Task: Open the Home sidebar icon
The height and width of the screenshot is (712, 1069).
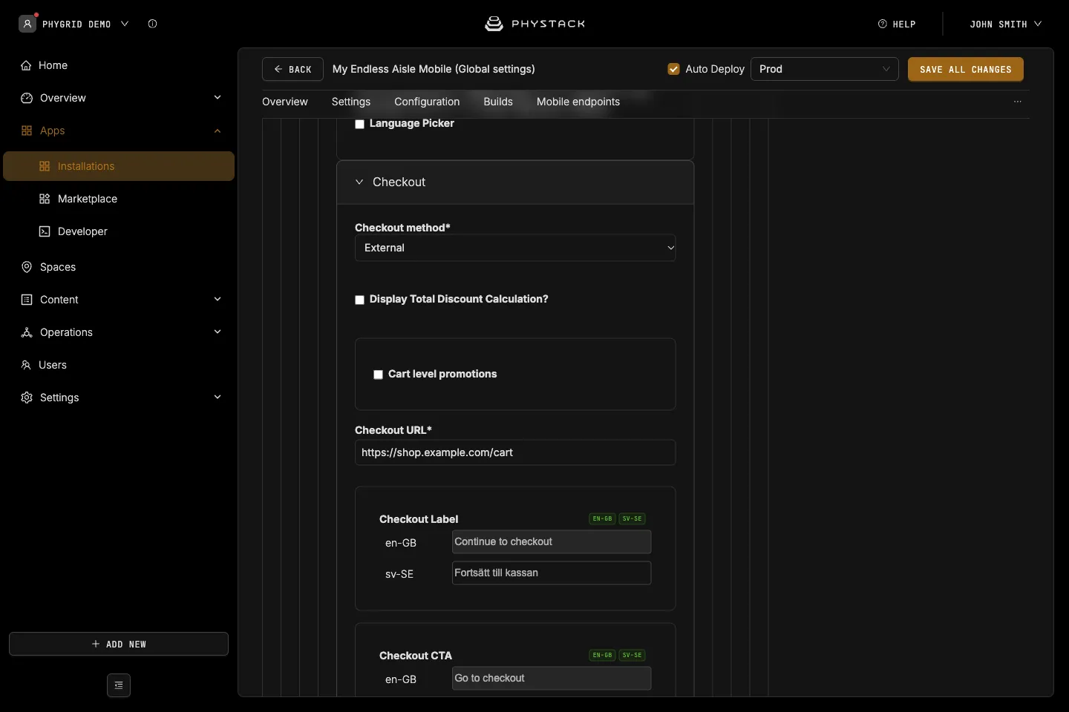Action: point(26,65)
